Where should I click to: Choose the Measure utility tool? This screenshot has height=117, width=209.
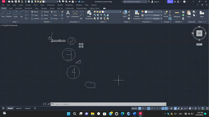[177, 14]
